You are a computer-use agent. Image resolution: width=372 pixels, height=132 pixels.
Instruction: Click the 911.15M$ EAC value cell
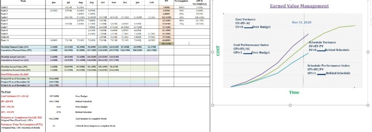coord(54,119)
